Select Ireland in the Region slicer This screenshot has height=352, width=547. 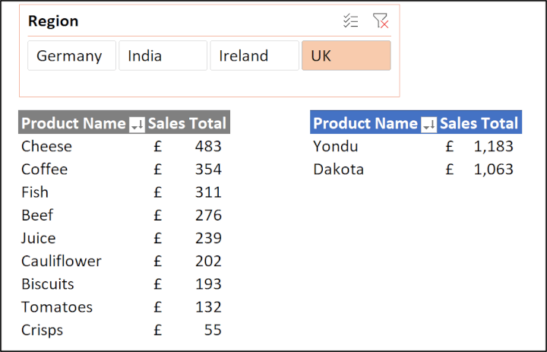[255, 55]
